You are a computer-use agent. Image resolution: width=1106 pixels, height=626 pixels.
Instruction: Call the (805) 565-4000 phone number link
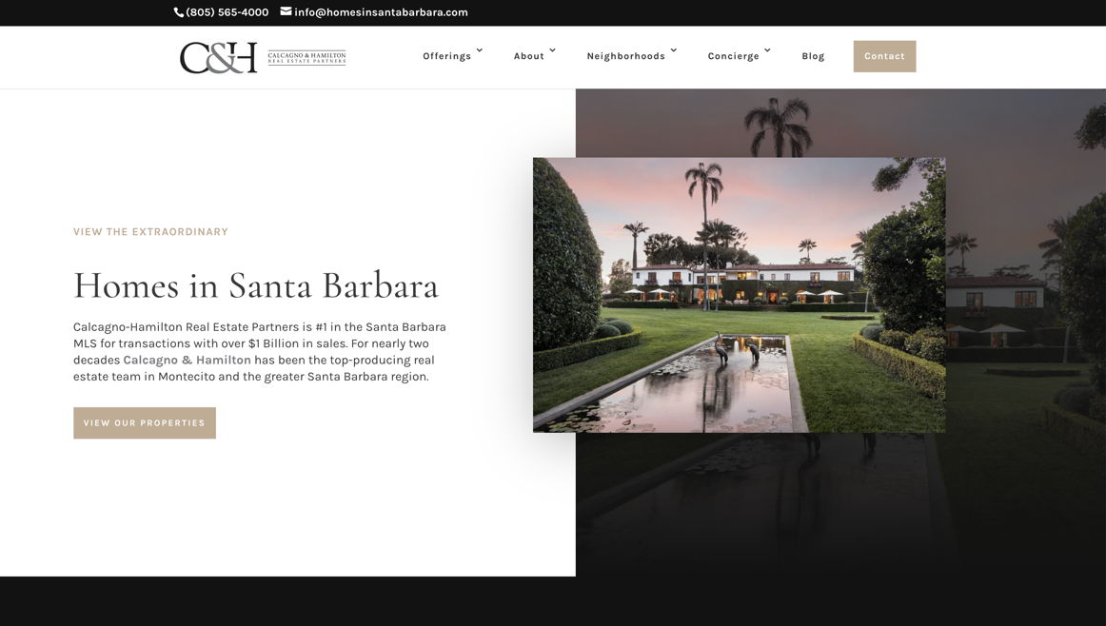227,12
